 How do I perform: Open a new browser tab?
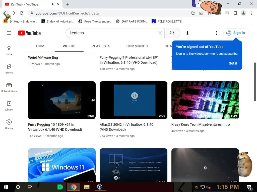(x=68, y=4)
